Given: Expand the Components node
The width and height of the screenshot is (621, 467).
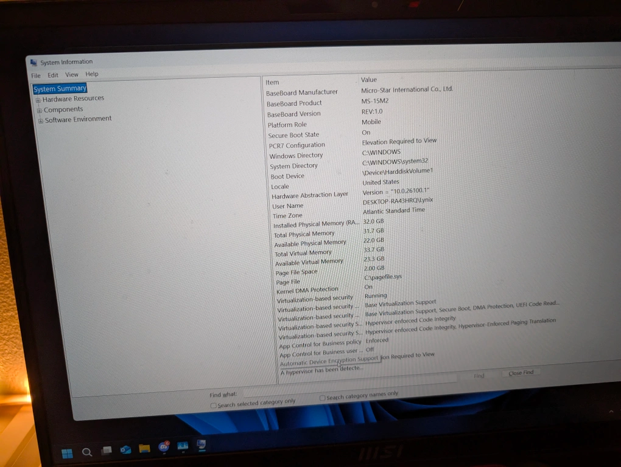Looking at the screenshot, I should point(39,110).
